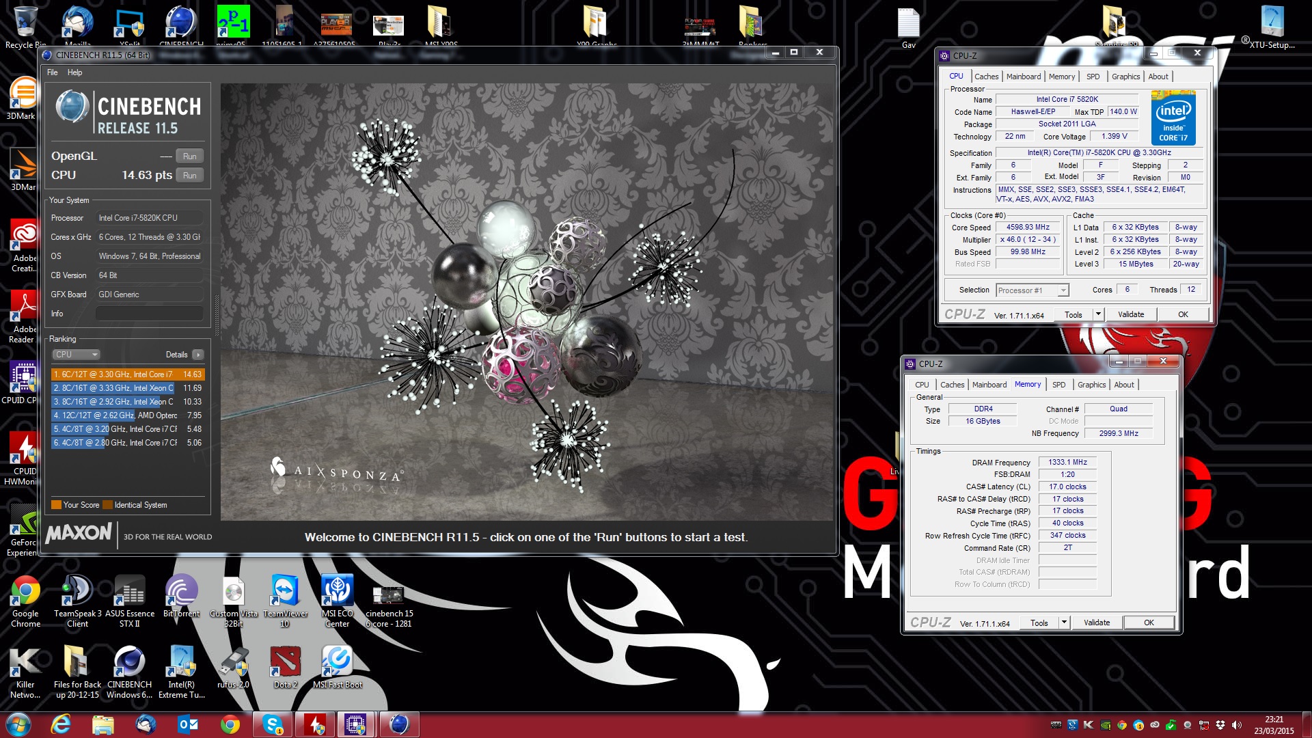1312x738 pixels.
Task: Switch to Mainboard tab in upper CPU-Z
Action: click(x=1023, y=77)
